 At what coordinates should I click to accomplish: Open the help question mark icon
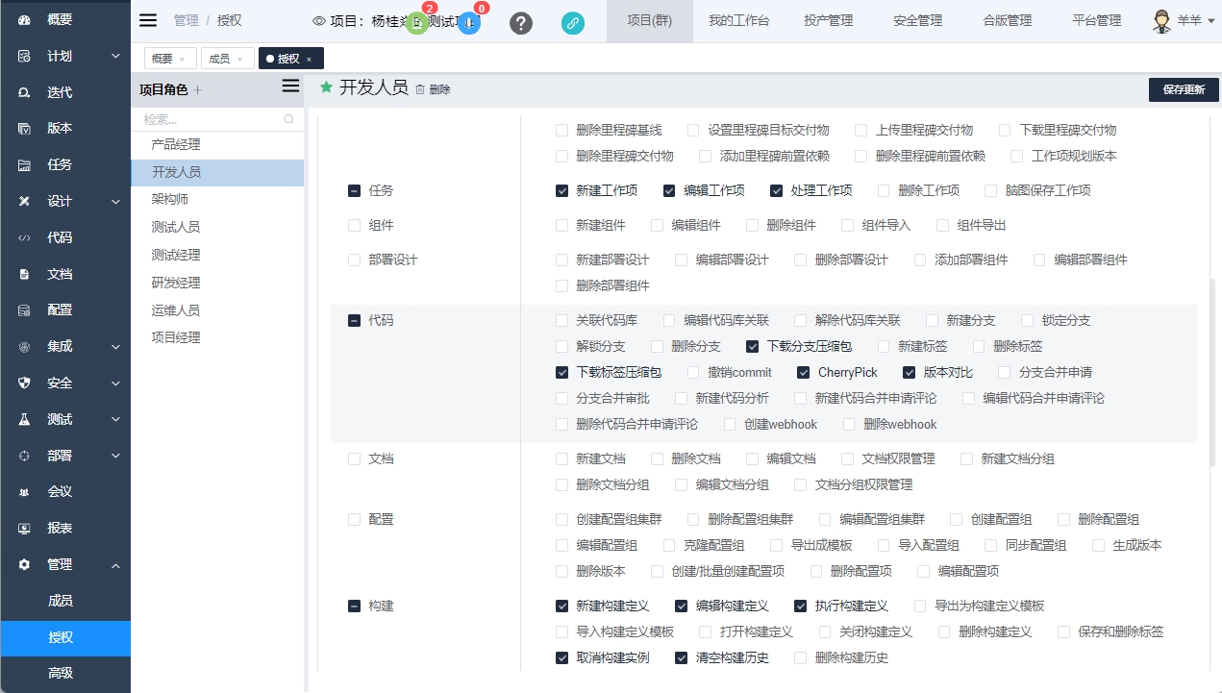[x=520, y=23]
